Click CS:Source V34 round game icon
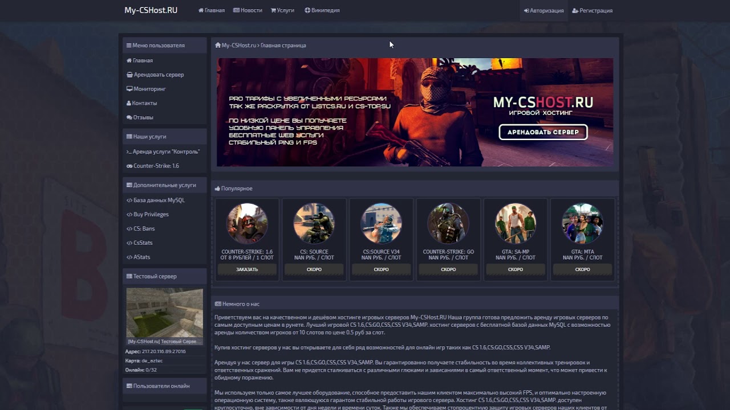 [x=382, y=224]
